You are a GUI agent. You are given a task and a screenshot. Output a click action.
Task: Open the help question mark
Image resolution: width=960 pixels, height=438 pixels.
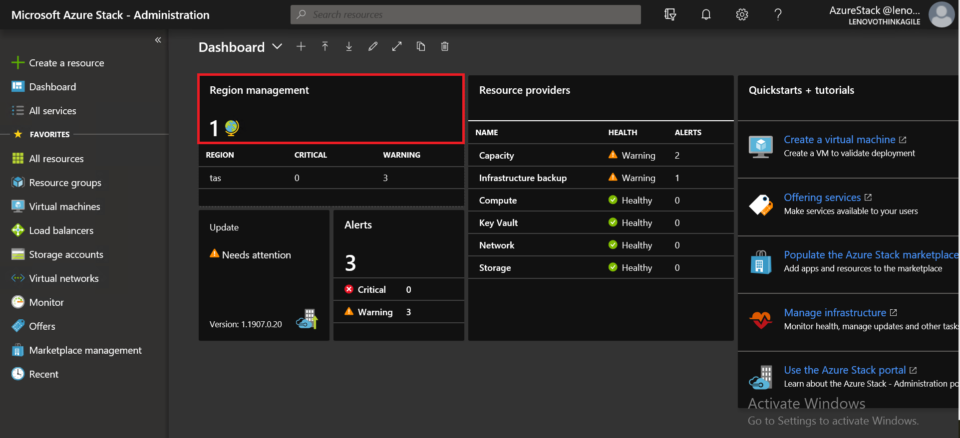pos(778,14)
